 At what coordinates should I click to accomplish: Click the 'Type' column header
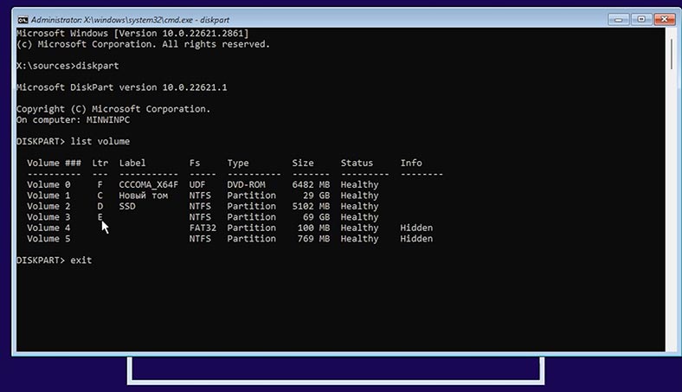pyautogui.click(x=238, y=164)
